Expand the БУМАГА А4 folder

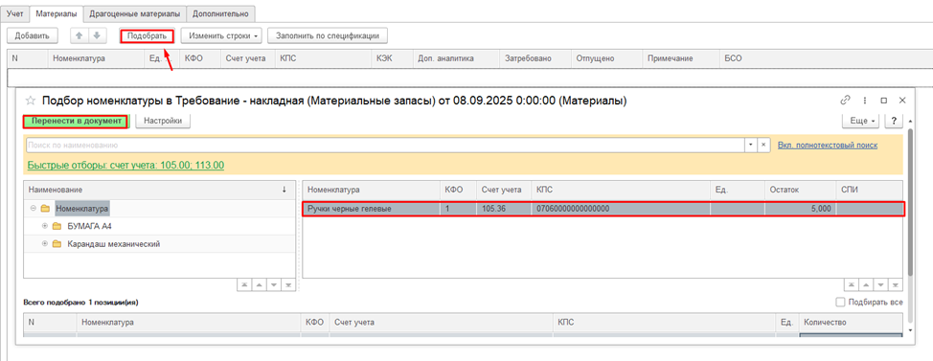[x=45, y=226]
